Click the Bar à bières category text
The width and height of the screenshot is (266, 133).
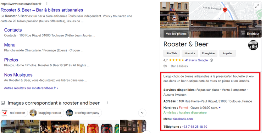[x=179, y=66]
